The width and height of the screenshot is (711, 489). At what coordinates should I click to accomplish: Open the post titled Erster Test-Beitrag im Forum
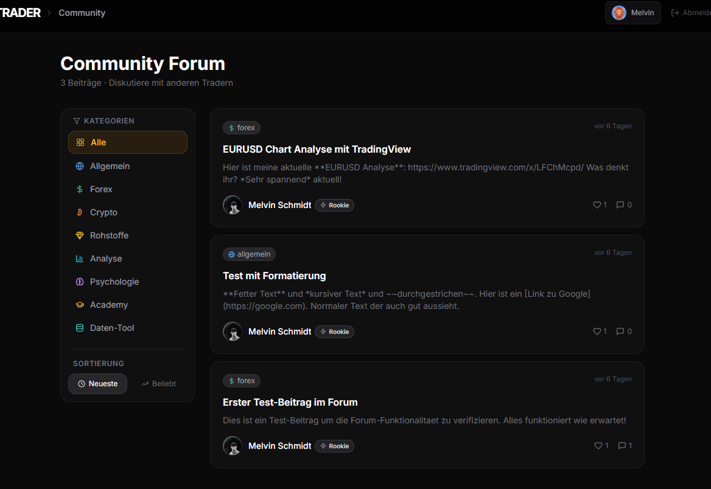click(x=290, y=402)
